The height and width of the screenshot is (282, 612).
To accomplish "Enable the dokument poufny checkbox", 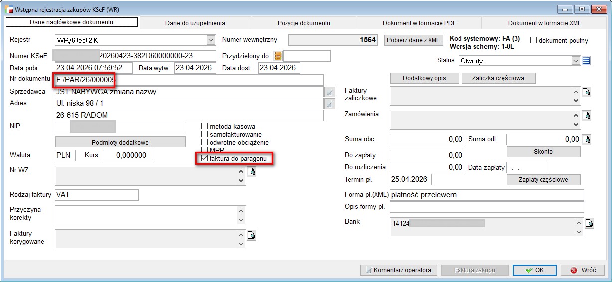I will click(x=533, y=40).
